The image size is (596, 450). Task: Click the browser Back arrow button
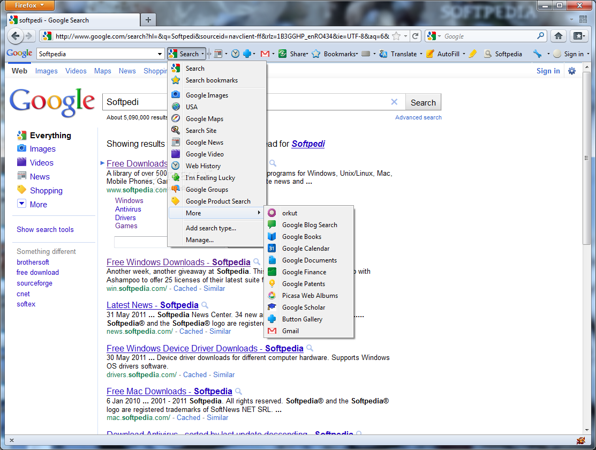pyautogui.click(x=15, y=36)
